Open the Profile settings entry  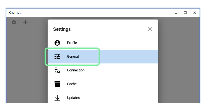tap(103, 43)
